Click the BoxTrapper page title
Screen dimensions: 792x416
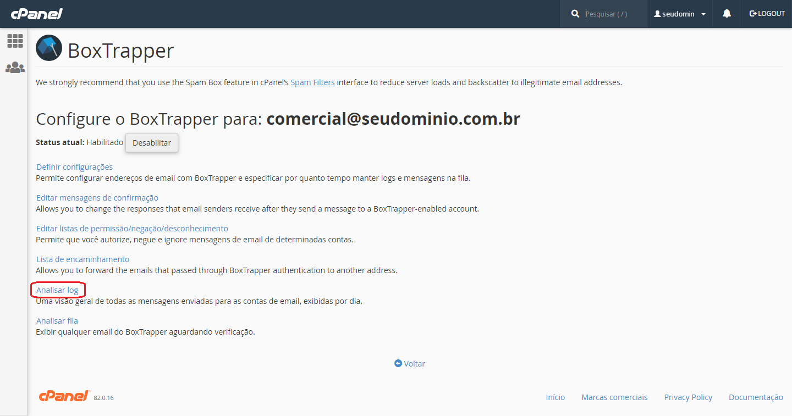[x=121, y=51]
